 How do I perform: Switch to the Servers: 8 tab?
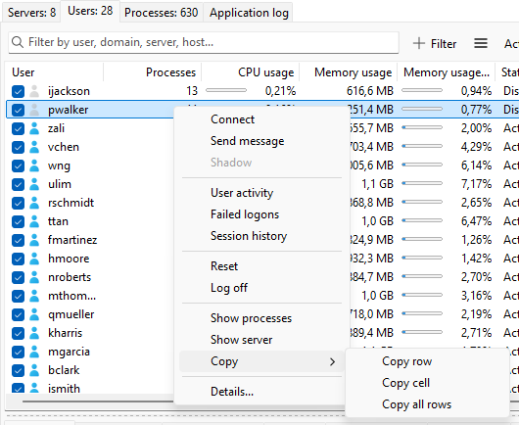click(x=31, y=13)
